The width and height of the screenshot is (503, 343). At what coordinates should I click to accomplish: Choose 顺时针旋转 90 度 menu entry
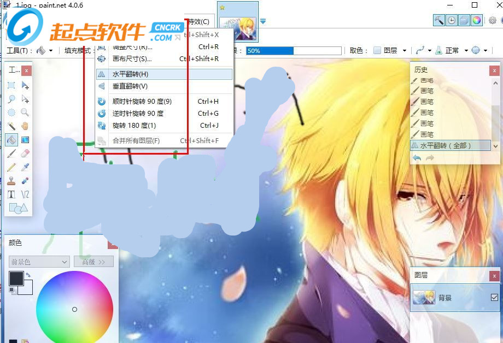coord(164,101)
